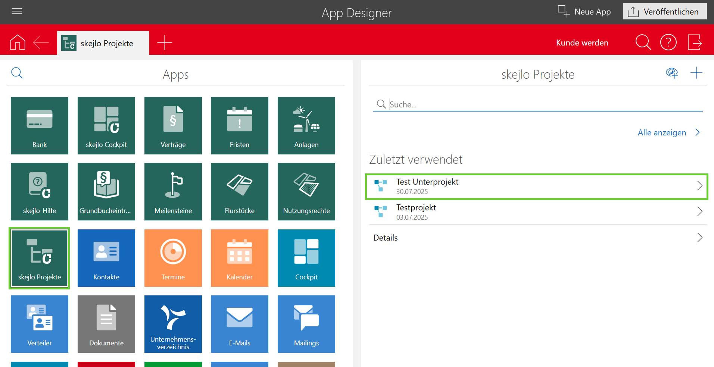Open the Flurstücke app tile
Screen dimensions: 714x367
click(239, 191)
